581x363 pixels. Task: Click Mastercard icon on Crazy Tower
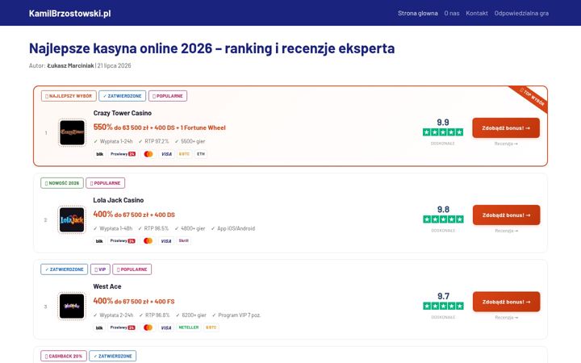148,154
